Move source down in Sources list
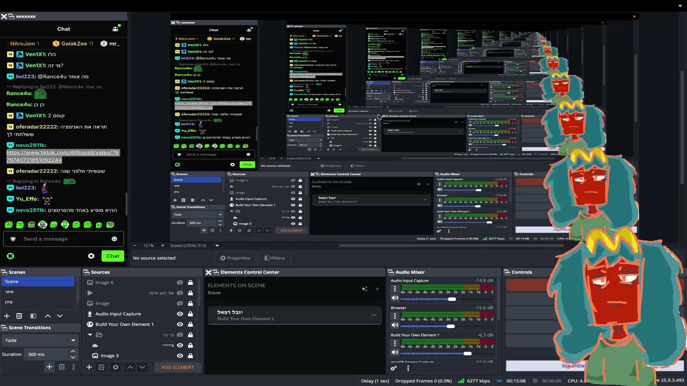This screenshot has width=687, height=386. pos(142,367)
